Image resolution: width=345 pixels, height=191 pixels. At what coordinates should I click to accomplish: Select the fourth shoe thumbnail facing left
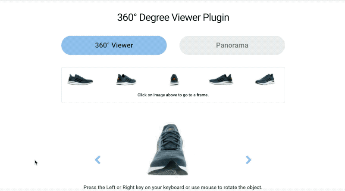point(221,80)
